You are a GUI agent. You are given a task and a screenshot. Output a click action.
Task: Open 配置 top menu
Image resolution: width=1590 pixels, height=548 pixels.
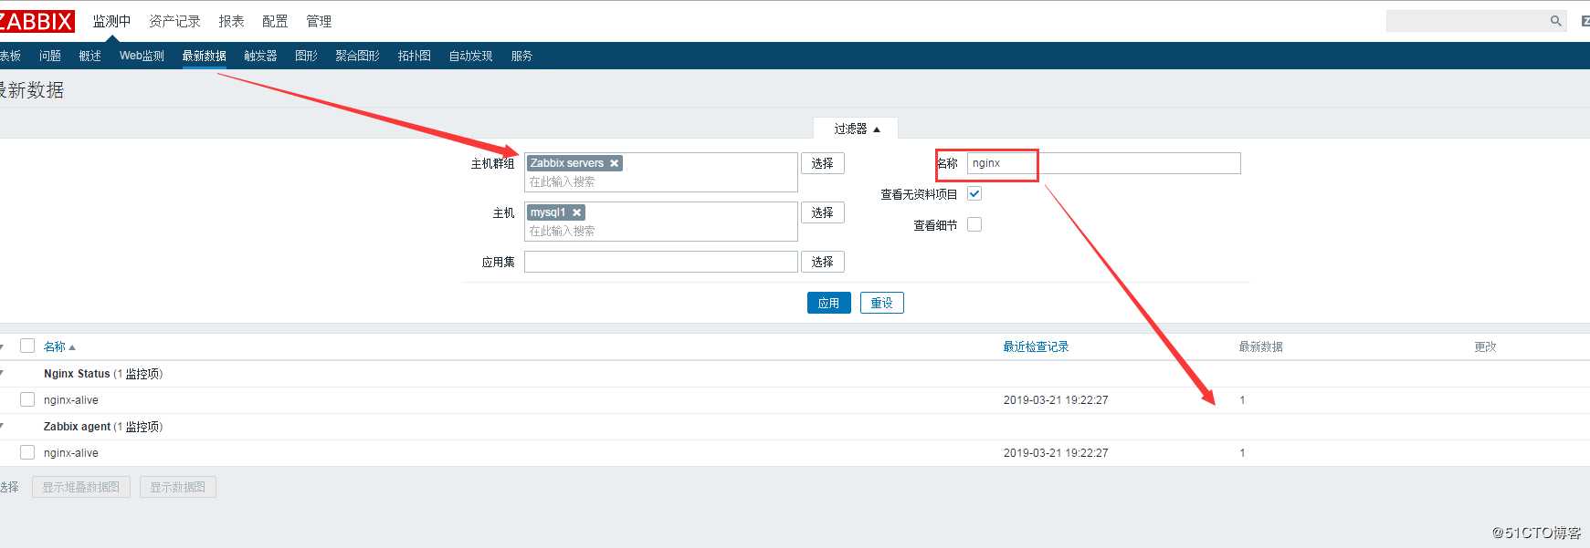click(x=275, y=21)
